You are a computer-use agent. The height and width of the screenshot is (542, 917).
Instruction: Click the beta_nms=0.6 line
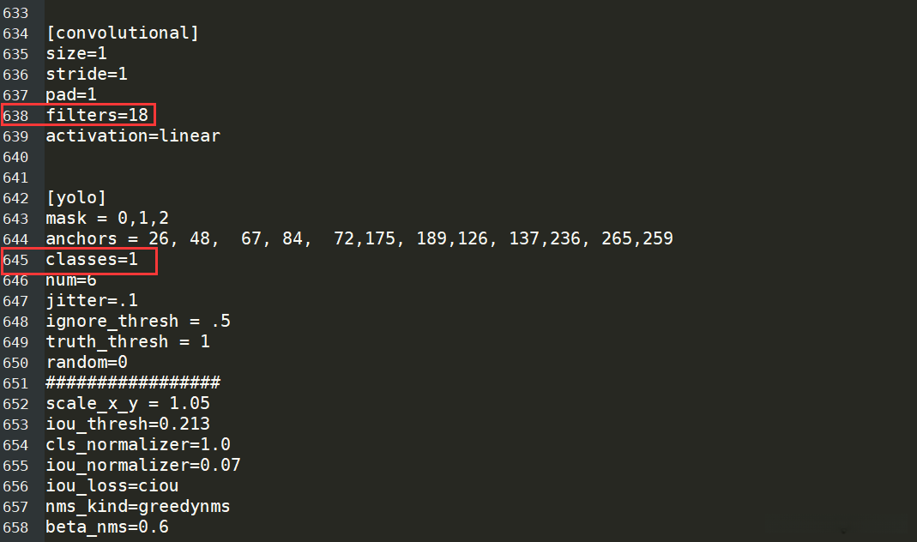107,527
